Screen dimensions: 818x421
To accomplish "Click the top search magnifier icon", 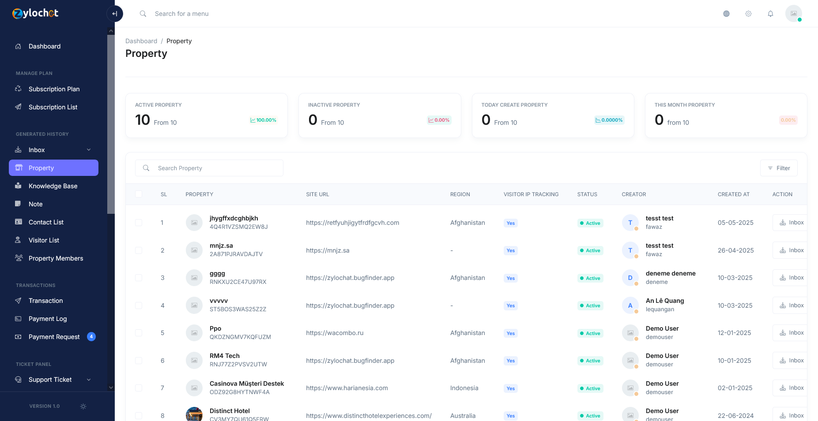I will pyautogui.click(x=143, y=14).
